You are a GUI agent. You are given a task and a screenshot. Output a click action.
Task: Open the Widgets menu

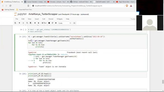(x=59, y=19)
